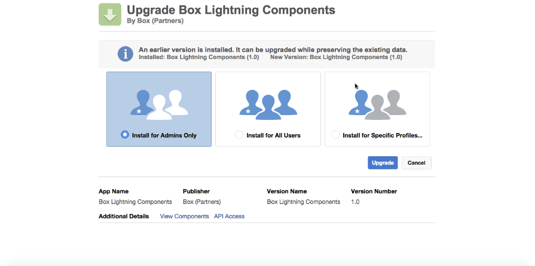Viewport: 535px width, 266px height.
Task: Click the green download arrow package icon
Action: 110,14
